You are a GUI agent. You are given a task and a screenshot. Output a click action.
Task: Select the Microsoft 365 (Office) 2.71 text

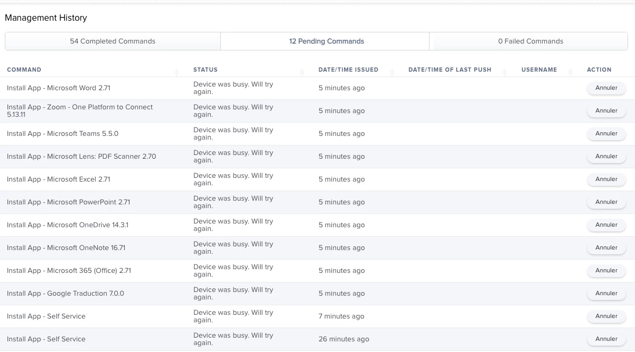point(69,271)
